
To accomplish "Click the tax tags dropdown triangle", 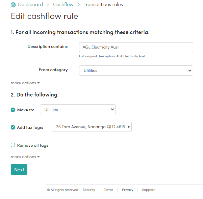I will tap(129, 127).
